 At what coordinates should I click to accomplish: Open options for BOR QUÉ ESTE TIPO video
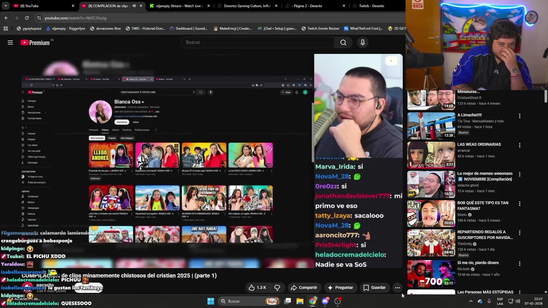(519, 204)
